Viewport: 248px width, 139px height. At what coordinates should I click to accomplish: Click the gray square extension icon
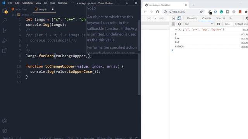click(x=227, y=12)
